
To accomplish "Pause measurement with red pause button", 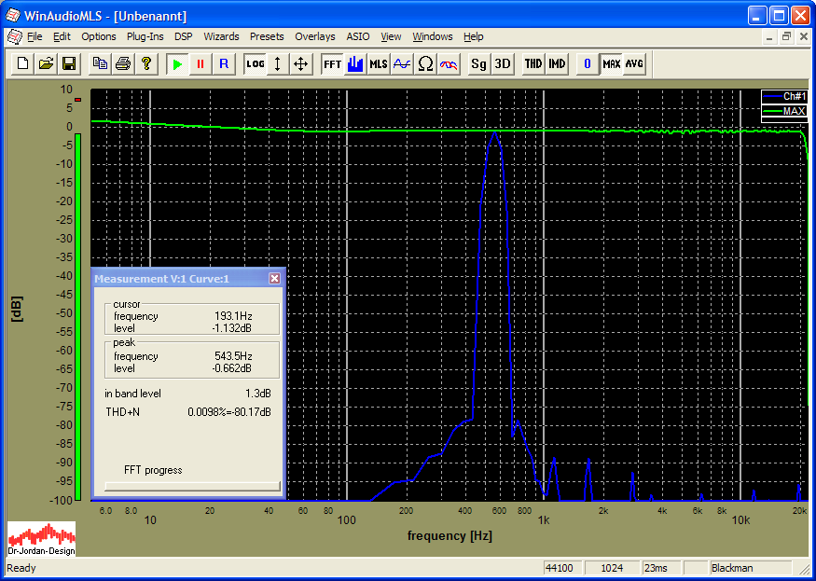I will pos(200,63).
